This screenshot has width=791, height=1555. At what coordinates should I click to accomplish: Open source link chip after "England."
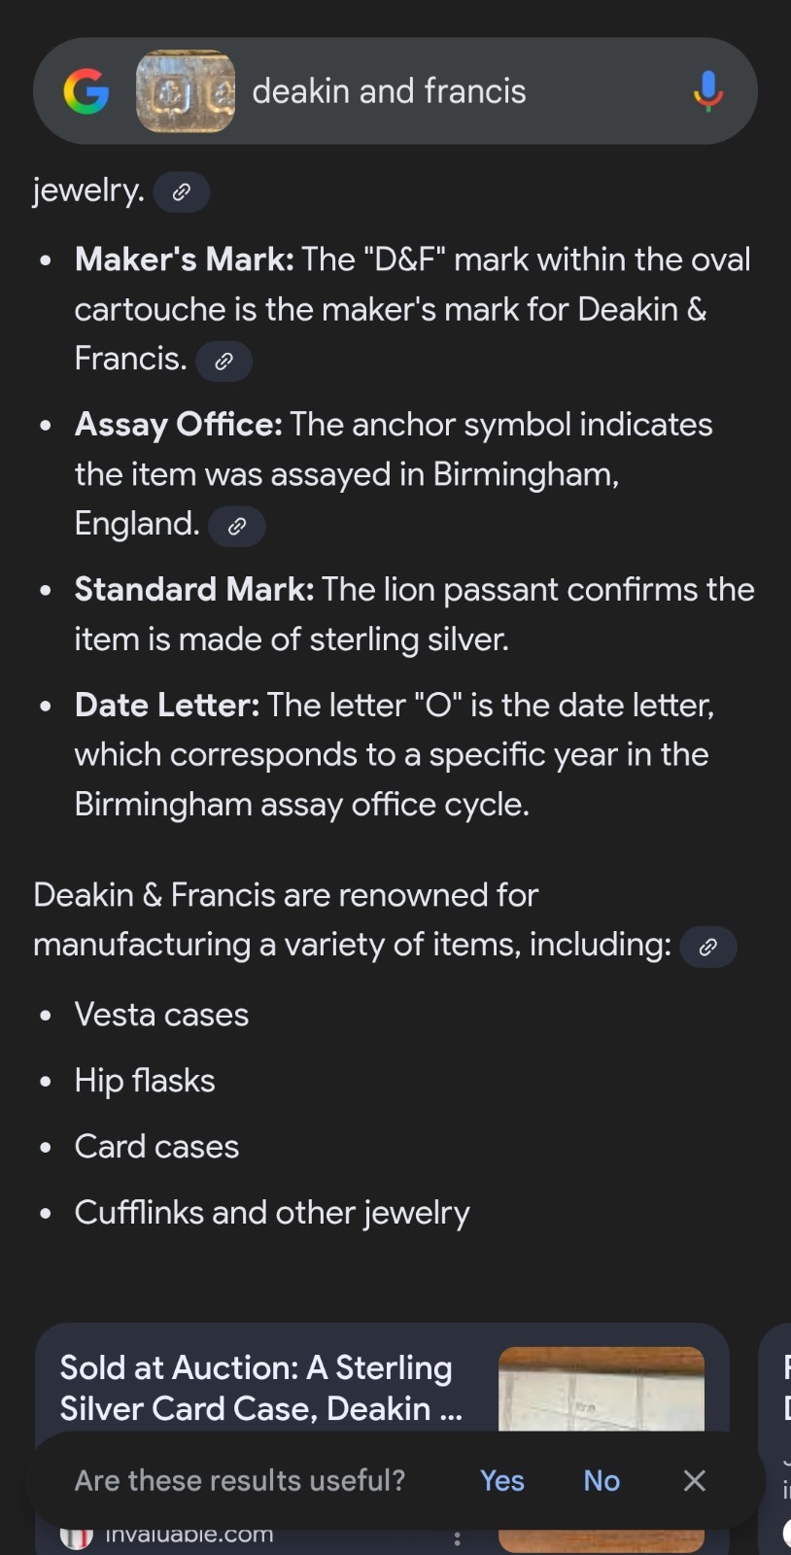pos(236,526)
